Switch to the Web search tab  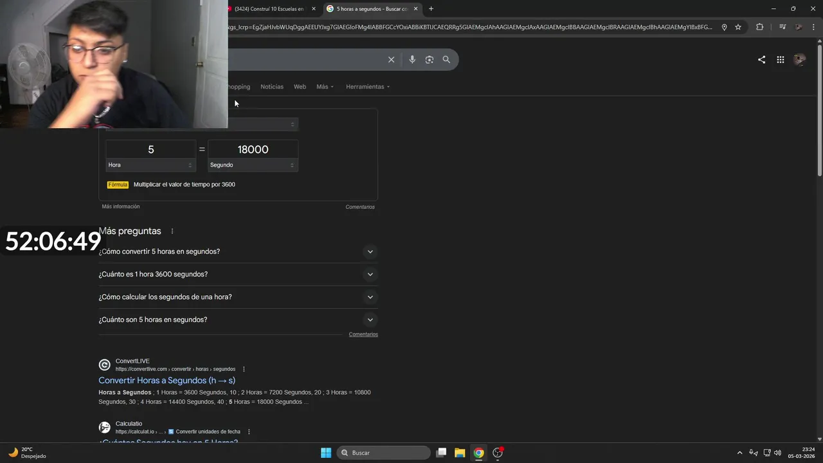click(300, 87)
